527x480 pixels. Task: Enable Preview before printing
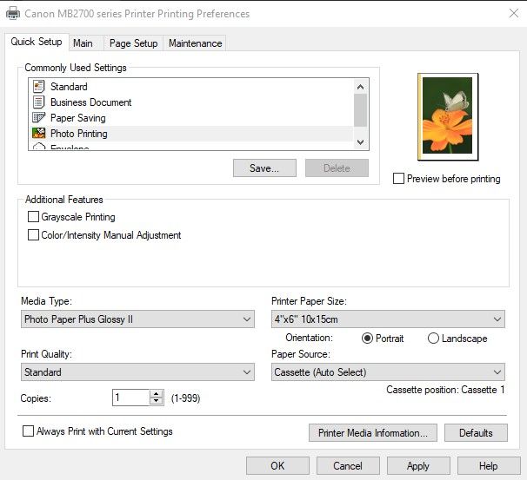(x=398, y=179)
